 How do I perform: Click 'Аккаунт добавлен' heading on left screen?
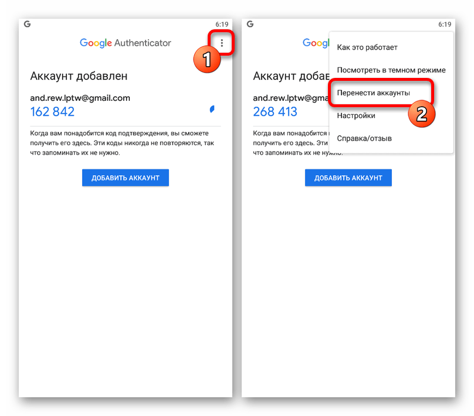pos(79,76)
